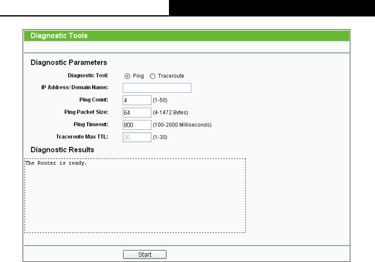Click the Diagnostic Parameters heading

69,63
